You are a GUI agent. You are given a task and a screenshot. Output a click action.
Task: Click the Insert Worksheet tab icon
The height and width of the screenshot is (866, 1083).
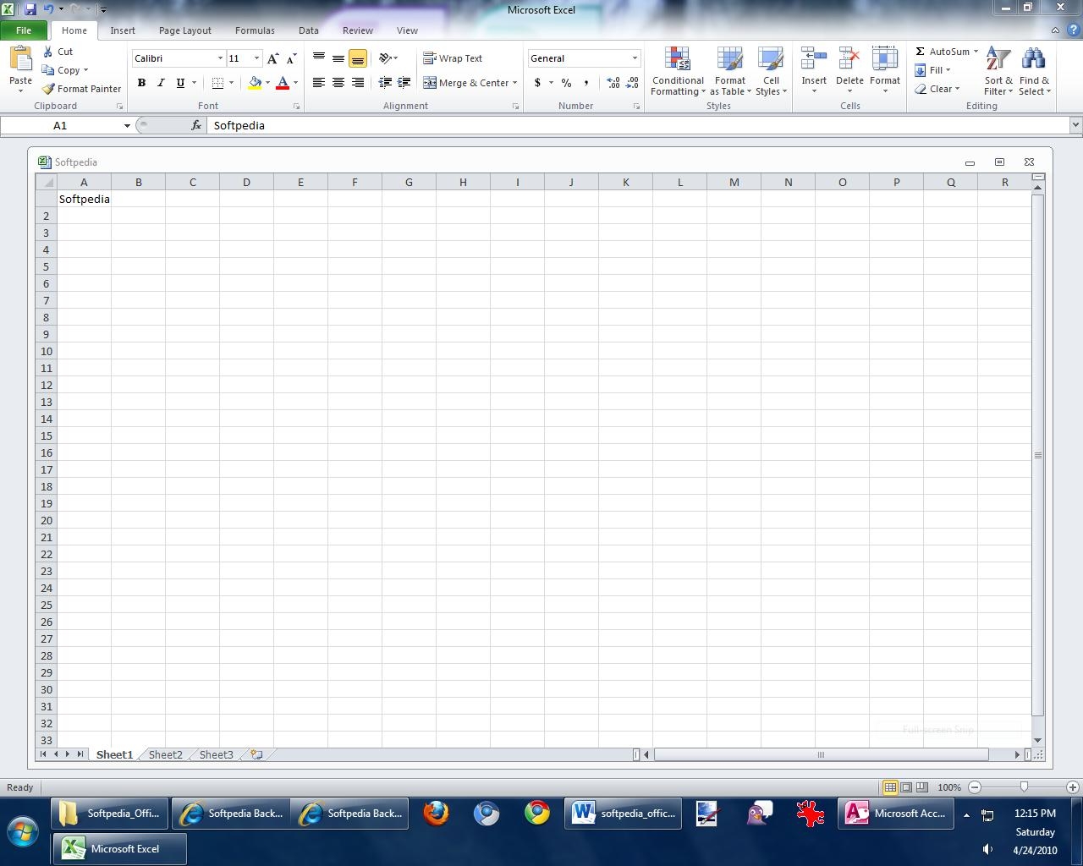256,754
